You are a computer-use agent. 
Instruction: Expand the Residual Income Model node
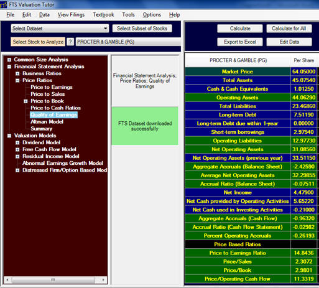17,156
